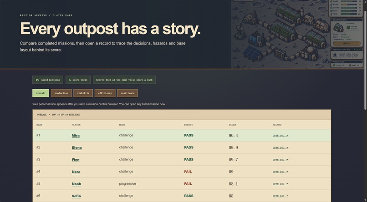Screen dimensions: 367x202
Task: Click the FAIL result in Noah's row
Action: click(188, 184)
